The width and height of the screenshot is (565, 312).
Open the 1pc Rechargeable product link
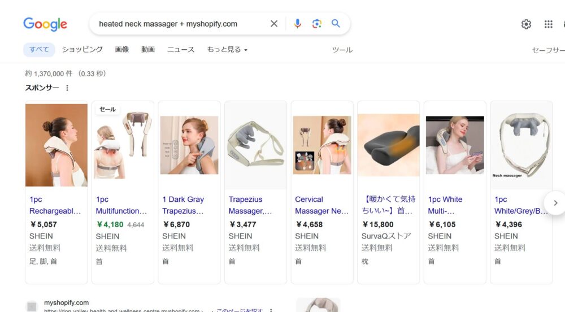pyautogui.click(x=55, y=205)
